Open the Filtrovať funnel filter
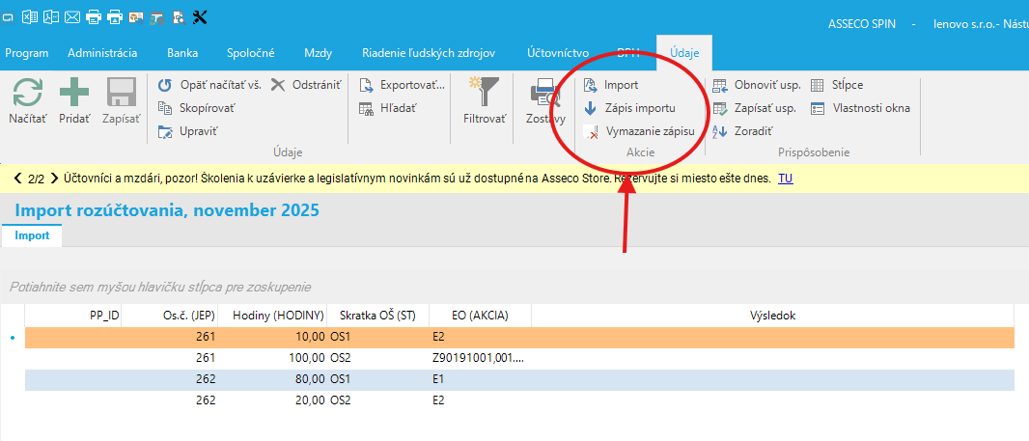Viewport: 1029px width, 441px height. click(x=484, y=100)
